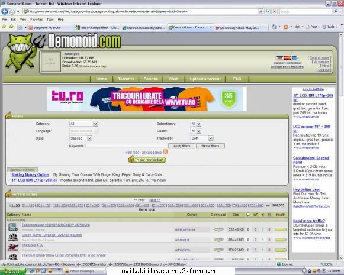
Task: Click download icon in Green Slime row
Action: click(x=218, y=240)
